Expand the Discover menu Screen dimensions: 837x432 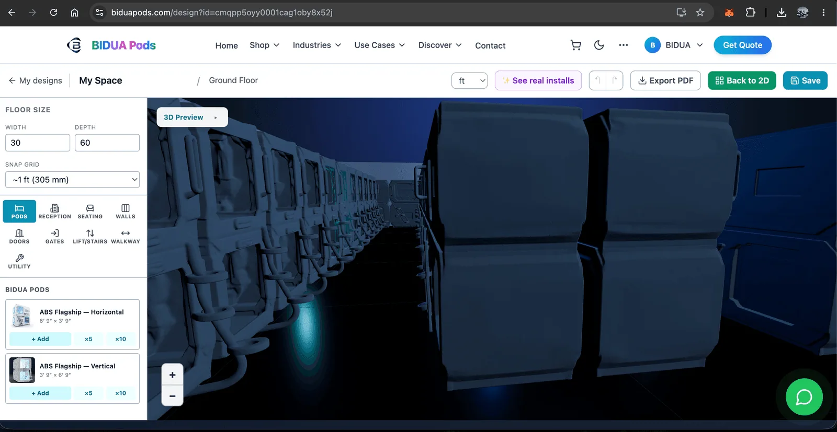440,45
